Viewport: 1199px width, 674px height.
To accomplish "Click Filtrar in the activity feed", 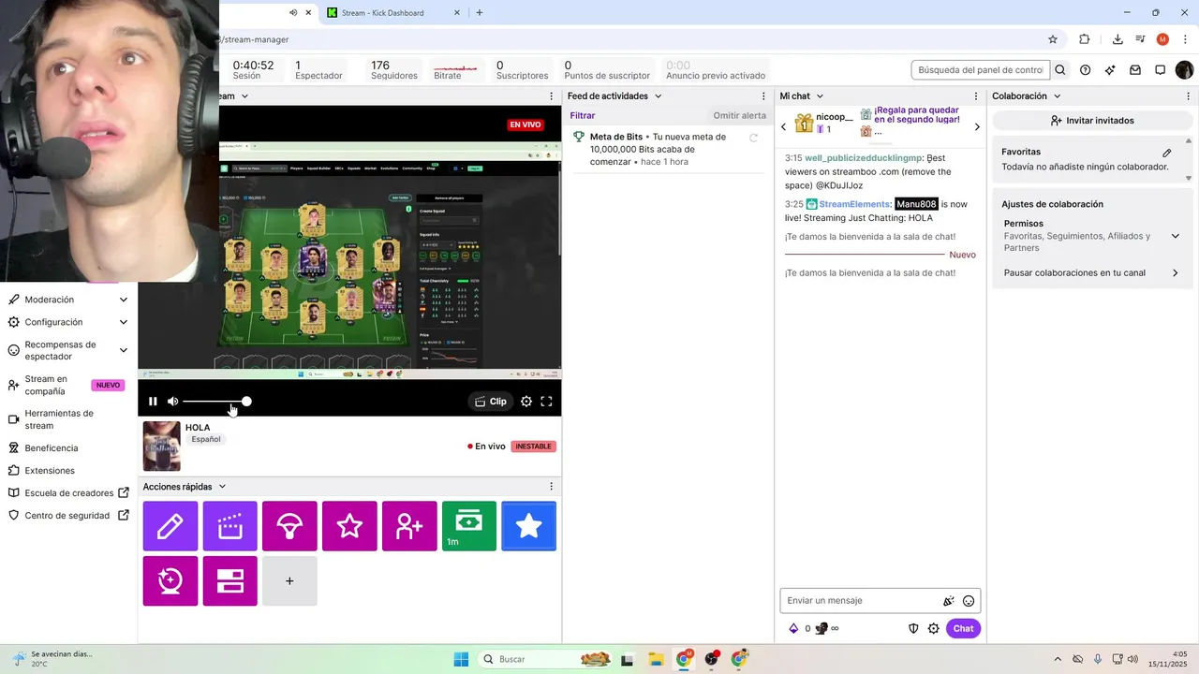I will (583, 116).
